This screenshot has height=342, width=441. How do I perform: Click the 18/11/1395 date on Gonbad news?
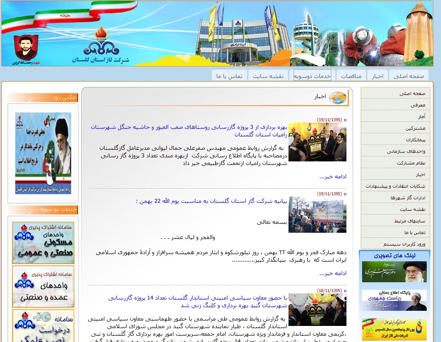click(x=330, y=291)
